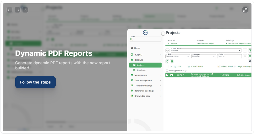Click the archive box icon
The image size is (254, 134).
coord(172,61)
